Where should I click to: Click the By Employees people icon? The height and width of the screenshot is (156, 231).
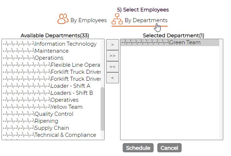point(63,19)
